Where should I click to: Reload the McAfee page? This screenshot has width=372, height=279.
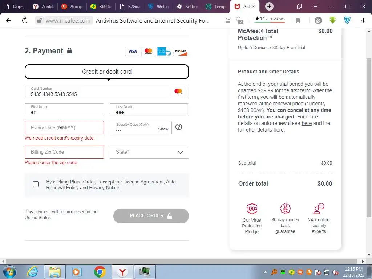25,21
